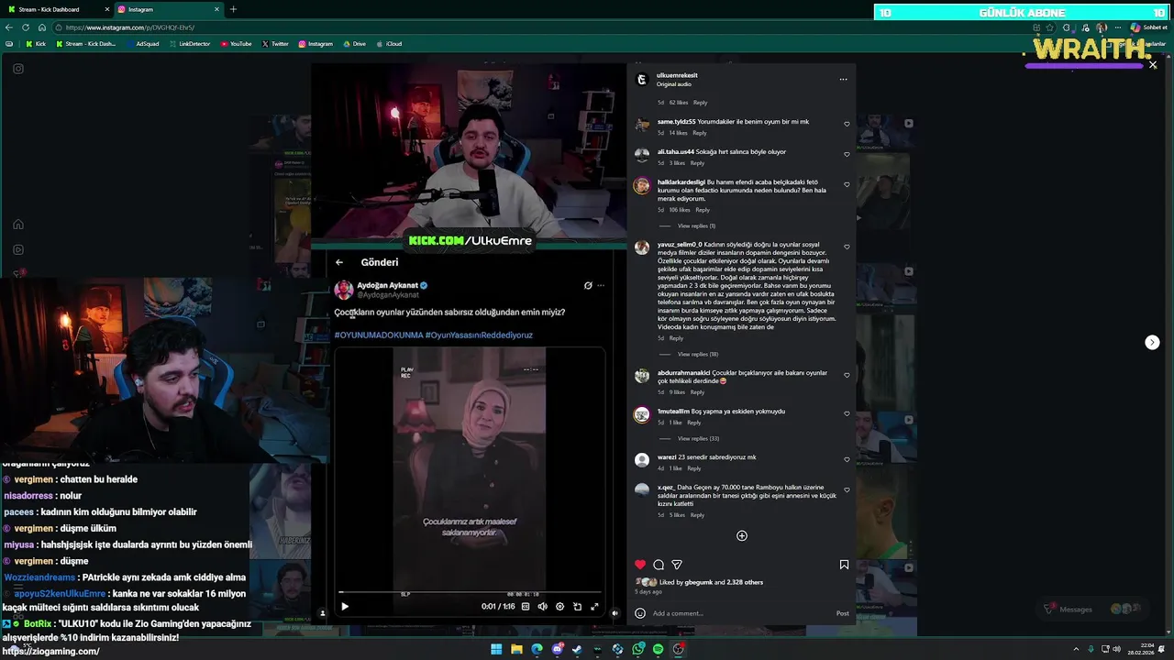Open a new browser tab

pyautogui.click(x=233, y=9)
